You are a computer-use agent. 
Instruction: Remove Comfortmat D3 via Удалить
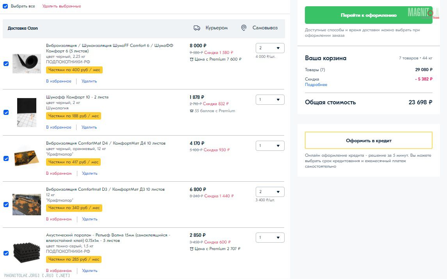[90, 219]
